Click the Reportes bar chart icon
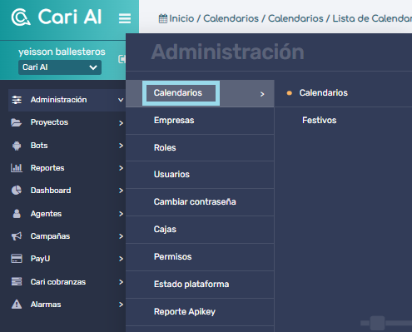The width and height of the screenshot is (412, 332). [x=17, y=168]
